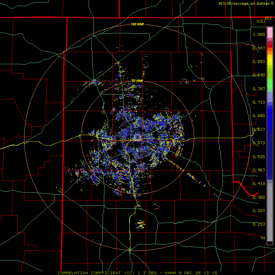
Task: Click the 0.840 scale value
Action: [x=259, y=75]
